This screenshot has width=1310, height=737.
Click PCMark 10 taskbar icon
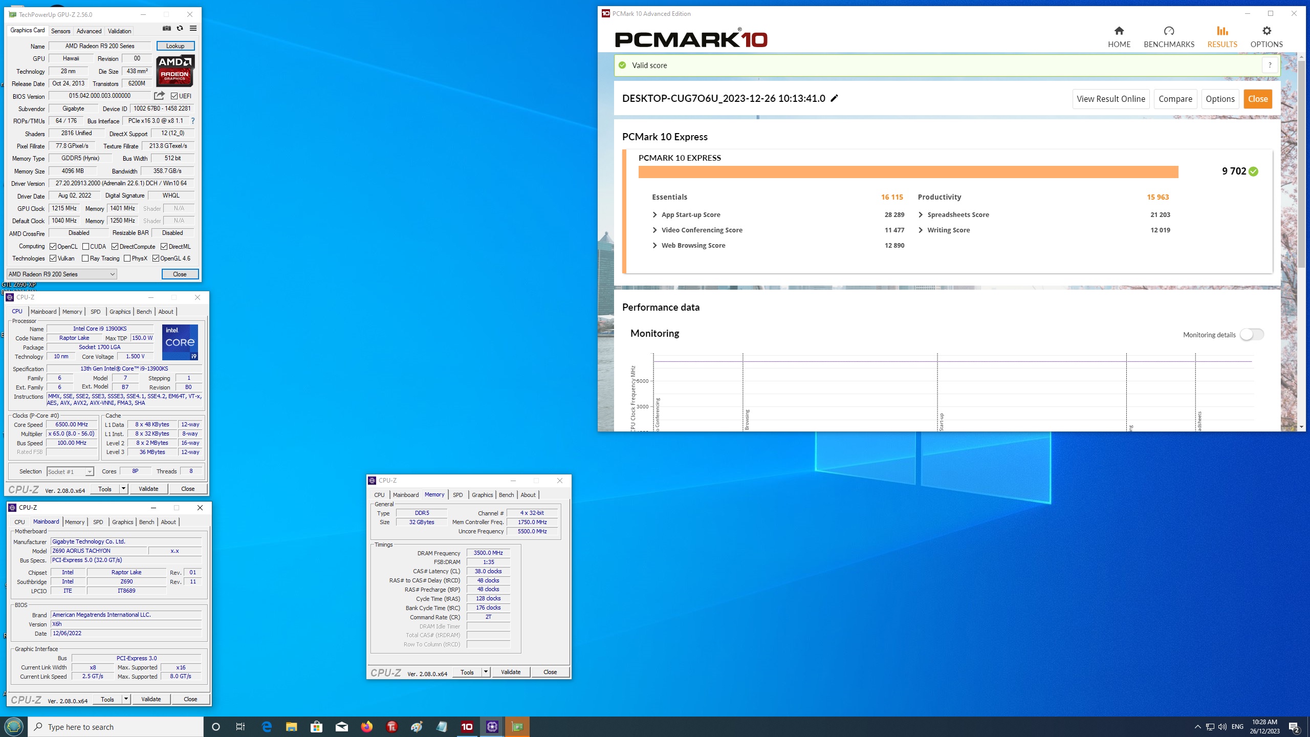point(467,727)
